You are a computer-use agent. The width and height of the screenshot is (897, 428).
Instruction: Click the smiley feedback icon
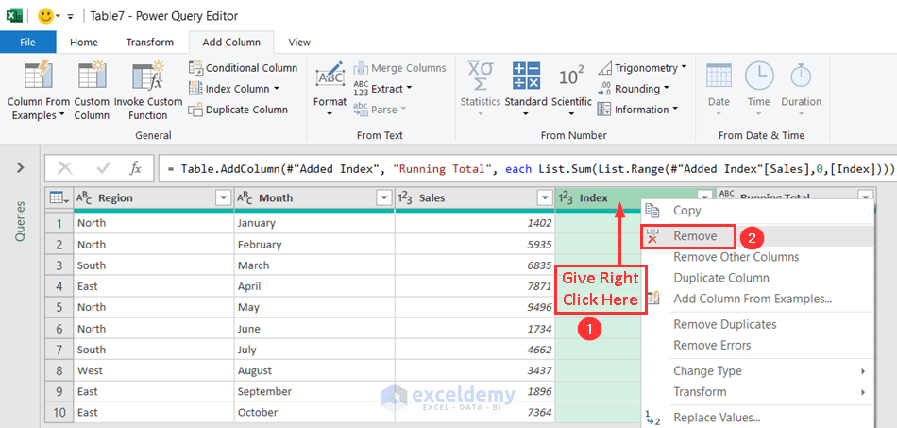[45, 16]
